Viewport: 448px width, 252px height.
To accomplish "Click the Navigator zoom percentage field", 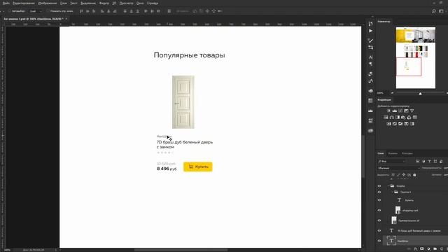I will pyautogui.click(x=380, y=93).
